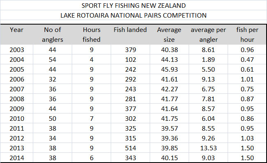Viewport: 267px width, 163px height.
Task: Select the 'Hours fished' header cell
Action: click(91, 35)
